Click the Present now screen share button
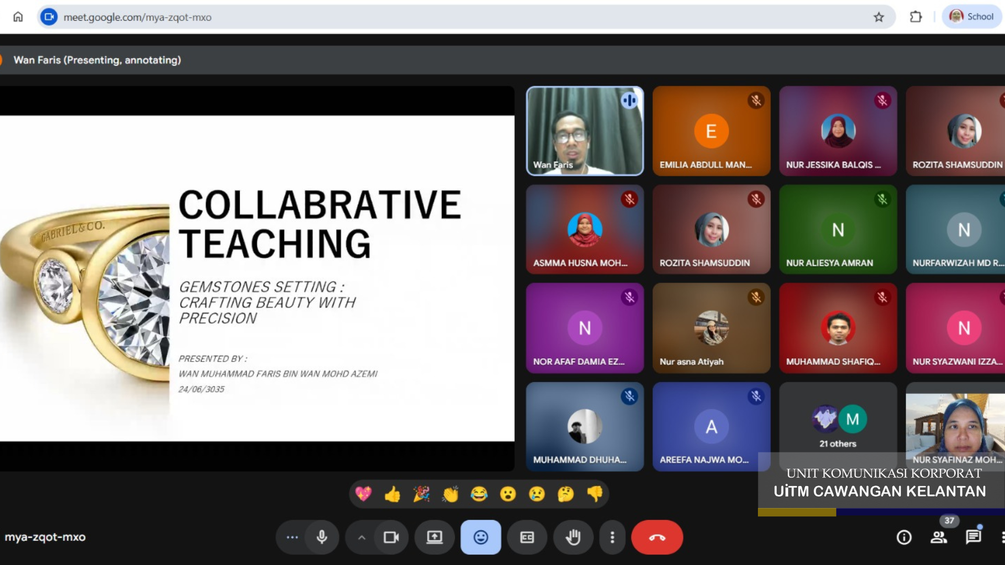 pyautogui.click(x=434, y=537)
